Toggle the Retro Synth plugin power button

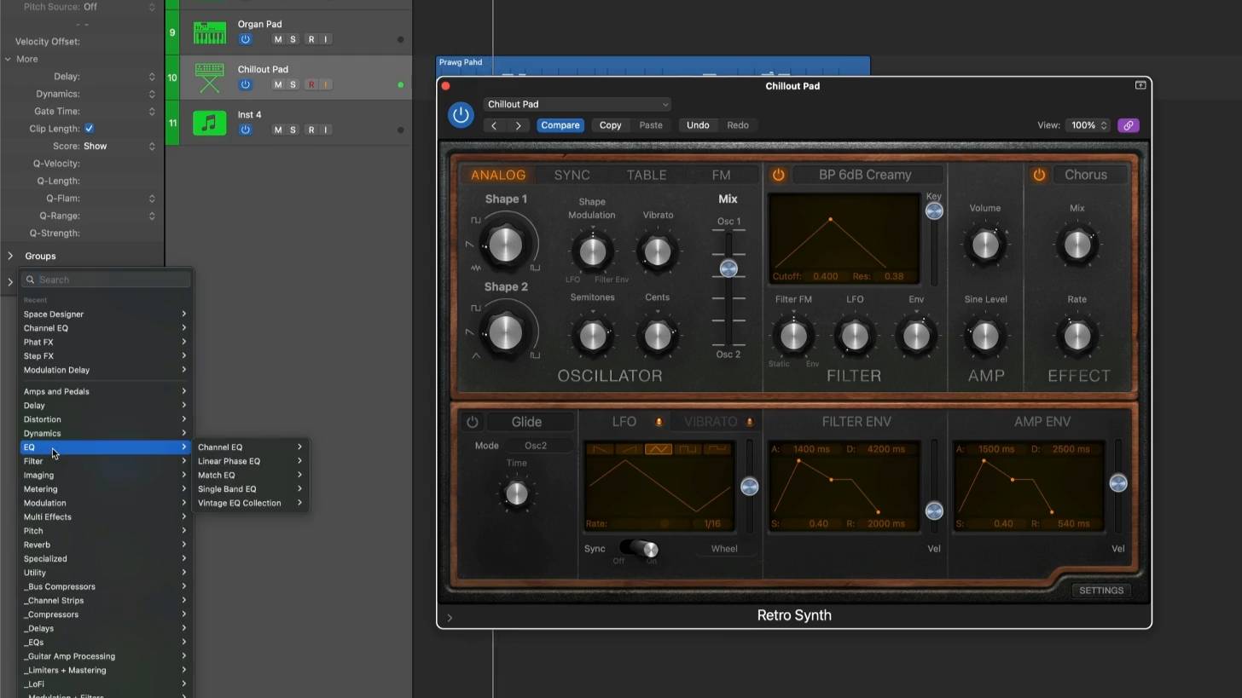coord(461,115)
